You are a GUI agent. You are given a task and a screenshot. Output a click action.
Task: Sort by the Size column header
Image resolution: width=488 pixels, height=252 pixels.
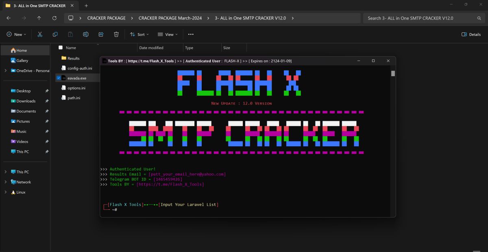coord(227,48)
